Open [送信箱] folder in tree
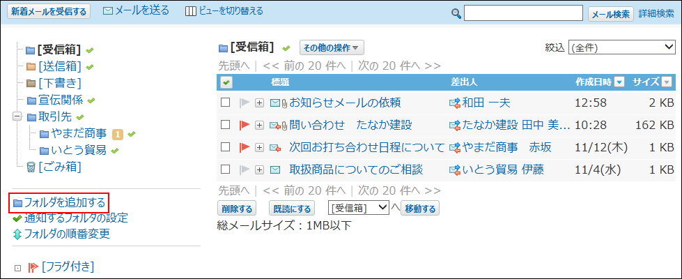682x279 pixels. coord(60,66)
